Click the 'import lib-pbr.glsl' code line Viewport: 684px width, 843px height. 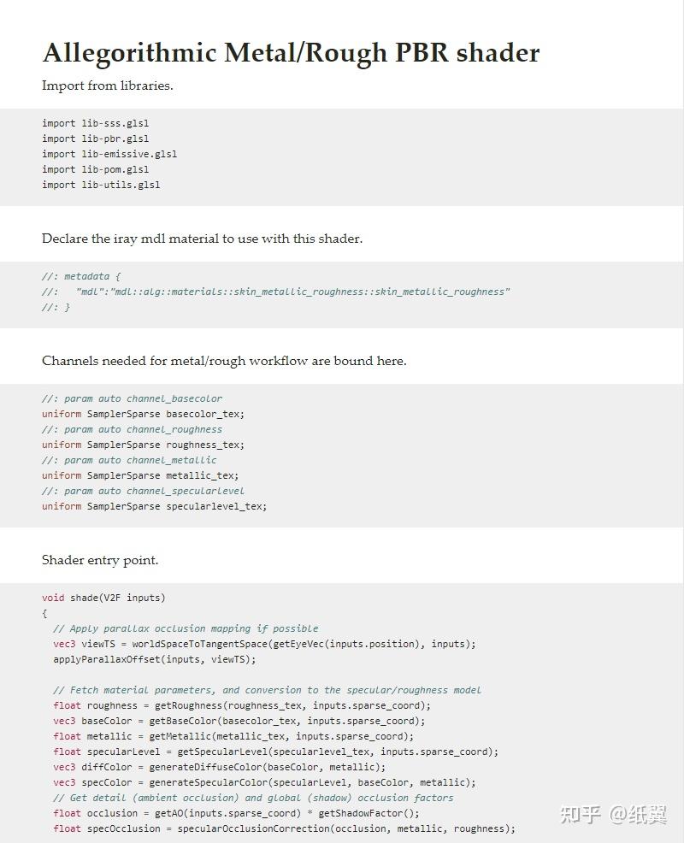click(96, 139)
